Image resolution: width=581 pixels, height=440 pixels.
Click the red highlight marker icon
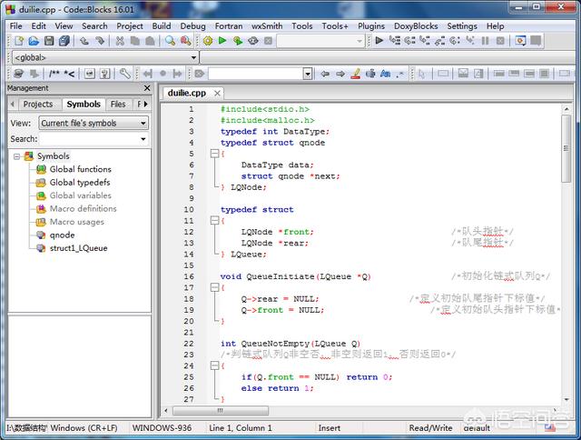(x=356, y=74)
